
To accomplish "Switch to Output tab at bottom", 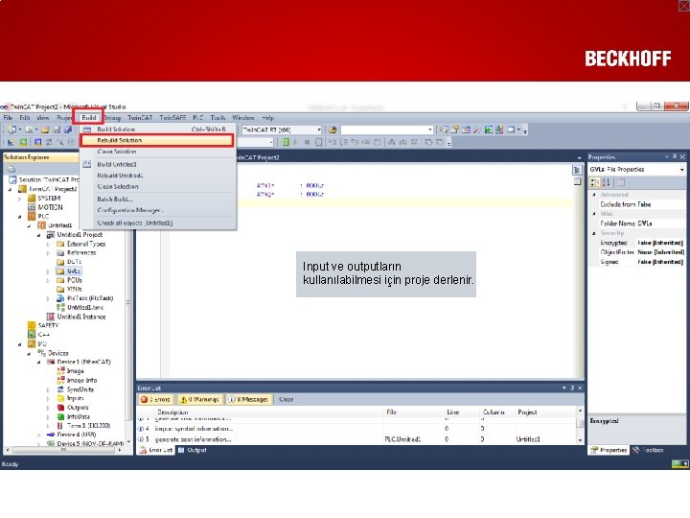I will click(193, 450).
